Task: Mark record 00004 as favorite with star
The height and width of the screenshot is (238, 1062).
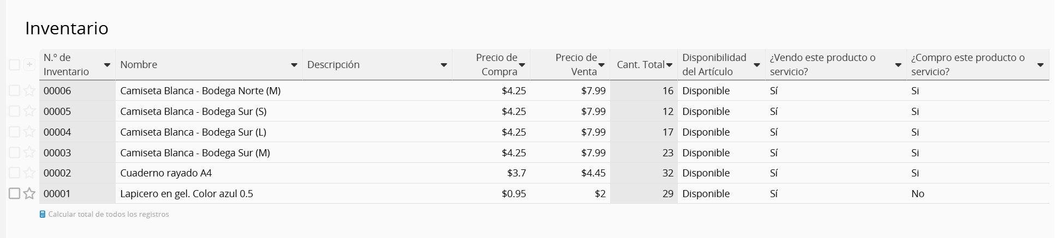Action: click(x=29, y=132)
